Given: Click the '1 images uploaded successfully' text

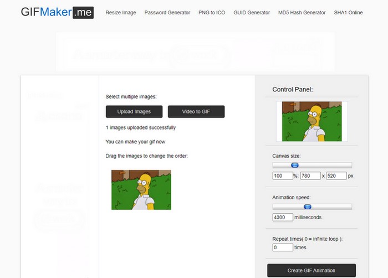Looking at the screenshot, I should (141, 127).
